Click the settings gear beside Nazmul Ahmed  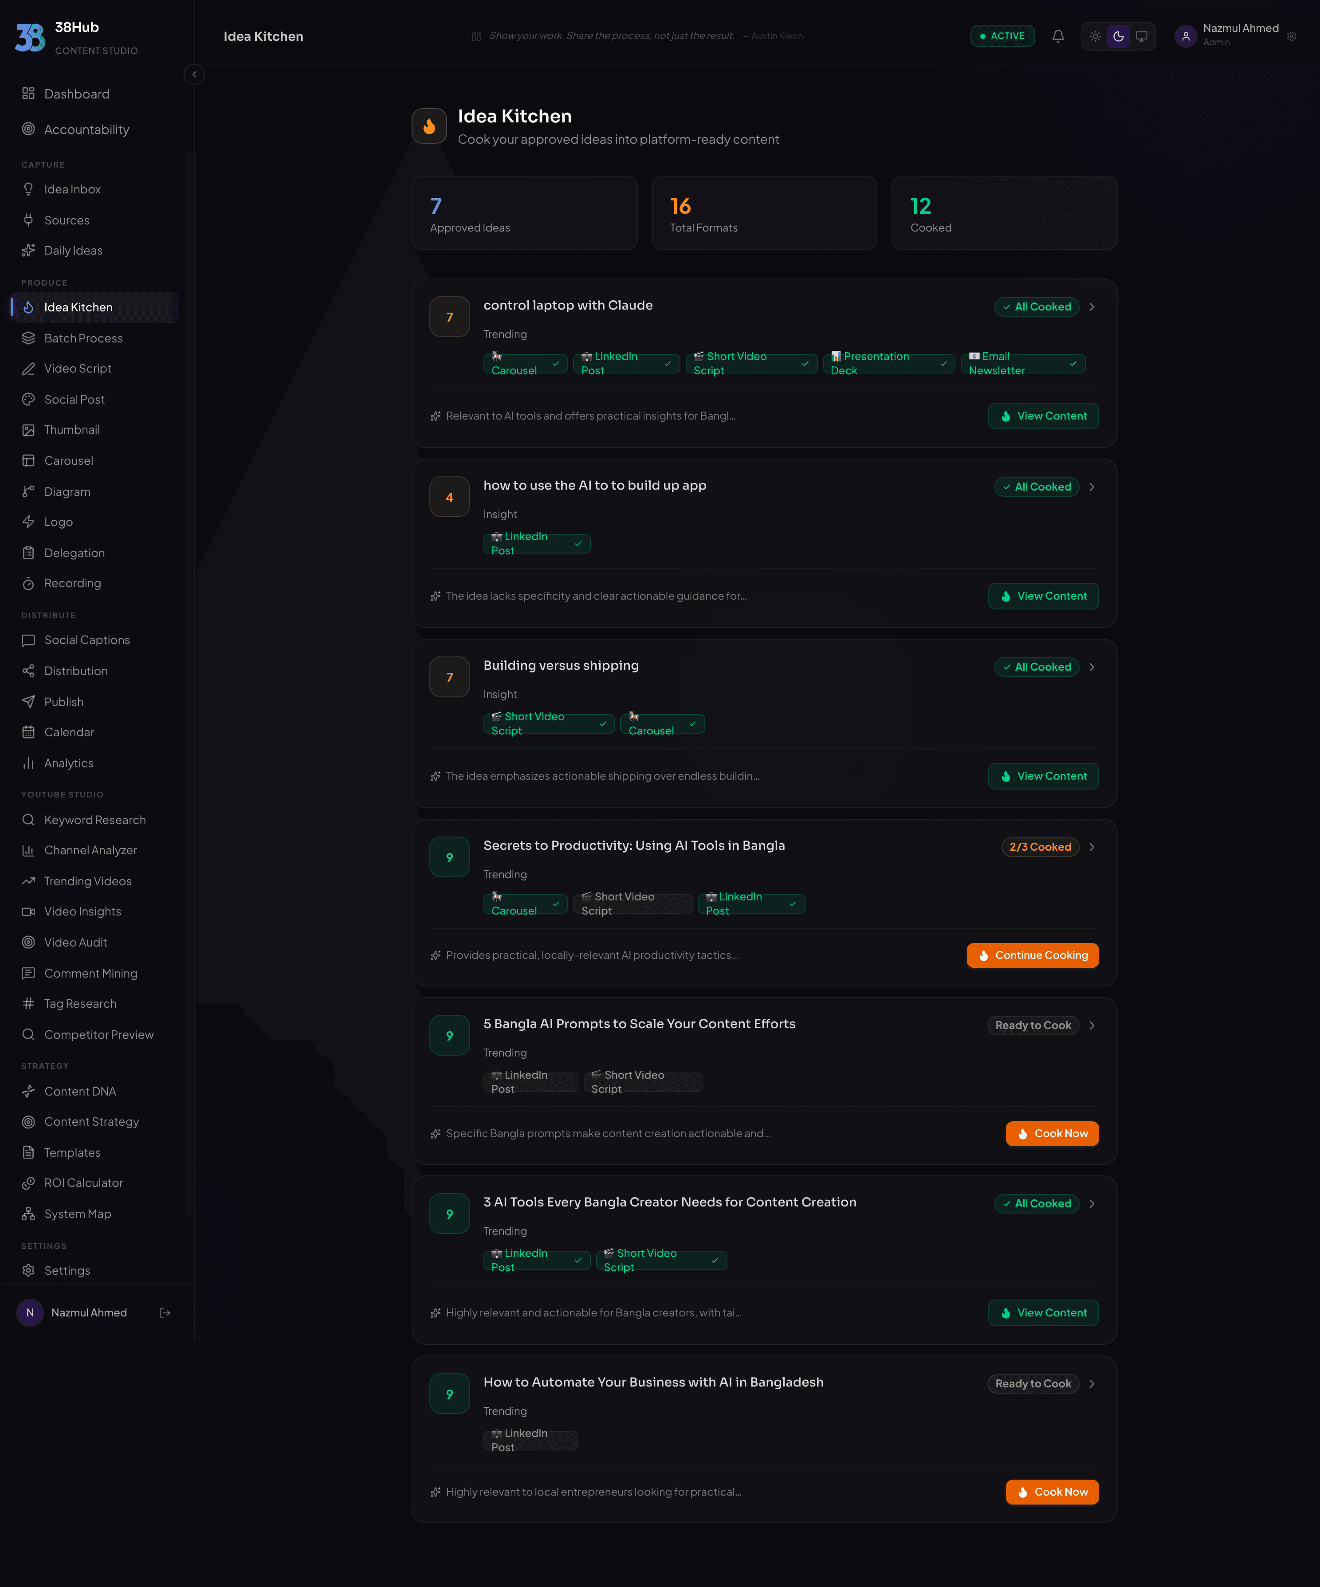click(1291, 36)
